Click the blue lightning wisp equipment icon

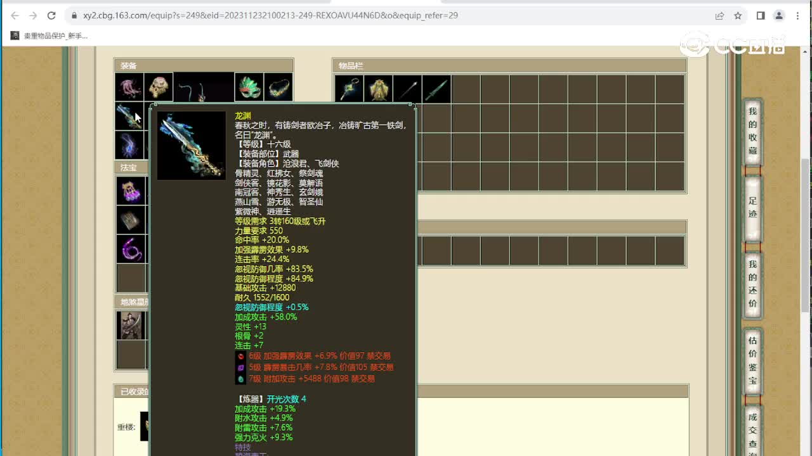(x=129, y=145)
